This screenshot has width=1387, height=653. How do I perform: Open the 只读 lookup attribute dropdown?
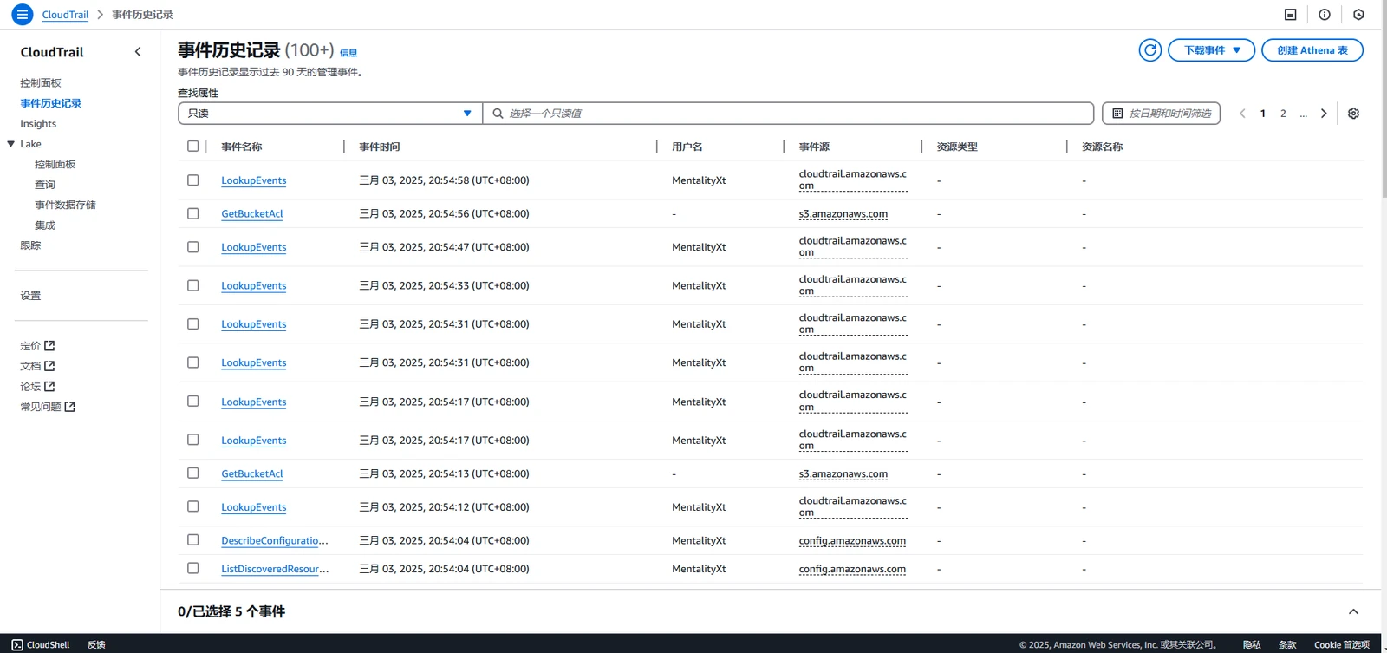(329, 114)
